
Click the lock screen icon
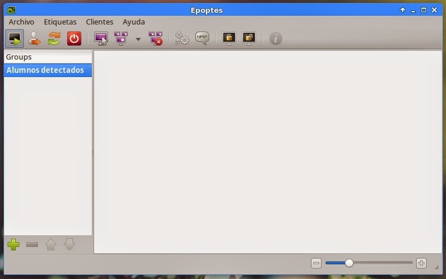click(x=229, y=39)
